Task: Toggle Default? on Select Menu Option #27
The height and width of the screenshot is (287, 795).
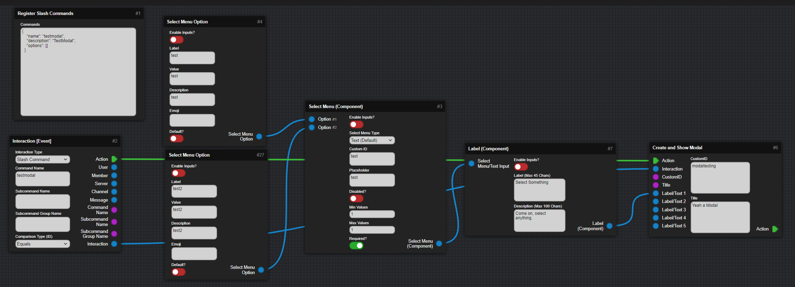Action: pyautogui.click(x=178, y=272)
